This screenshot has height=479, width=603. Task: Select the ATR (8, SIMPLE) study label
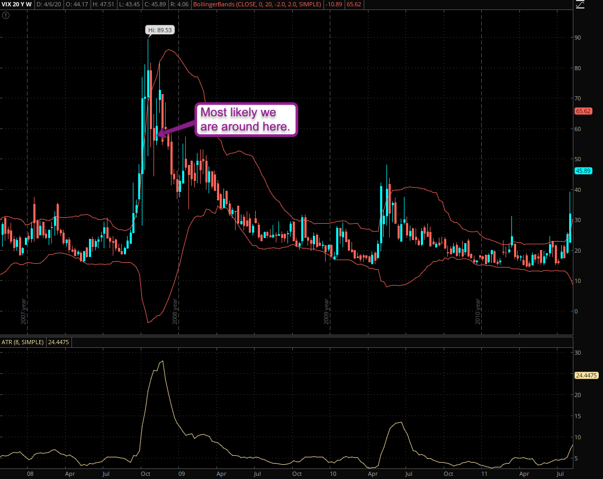pos(22,343)
